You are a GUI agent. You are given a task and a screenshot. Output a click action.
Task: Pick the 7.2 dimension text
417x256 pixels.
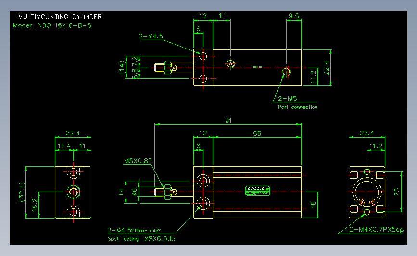[135, 61]
